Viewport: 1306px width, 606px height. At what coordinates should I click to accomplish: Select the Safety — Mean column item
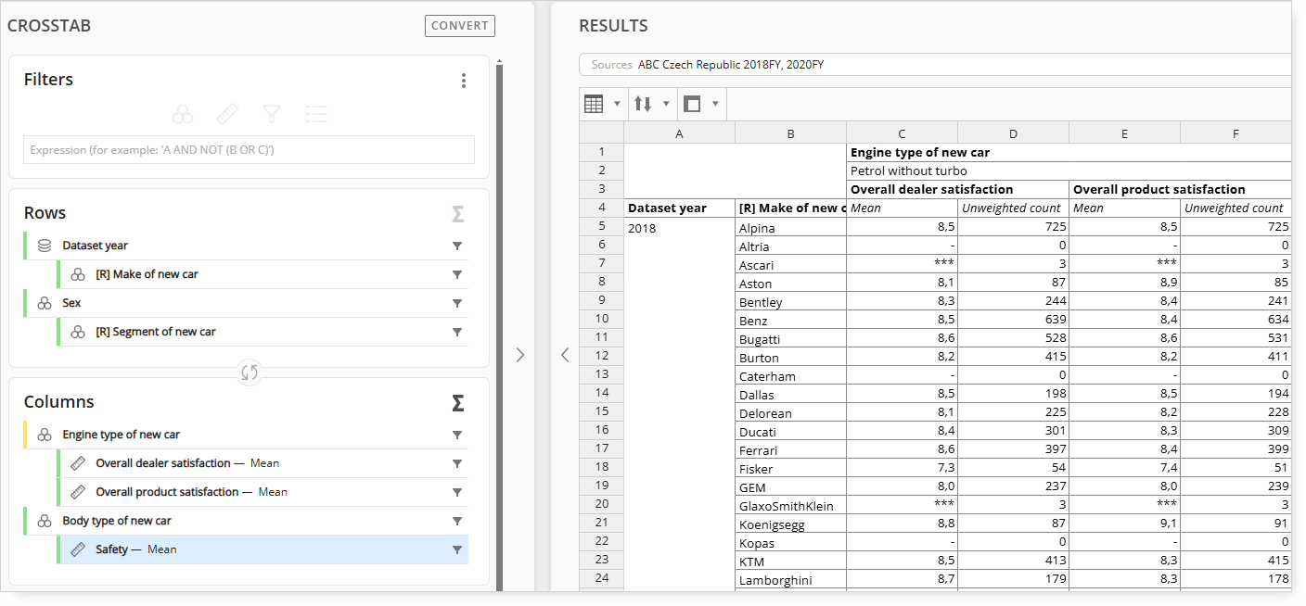[x=262, y=549]
